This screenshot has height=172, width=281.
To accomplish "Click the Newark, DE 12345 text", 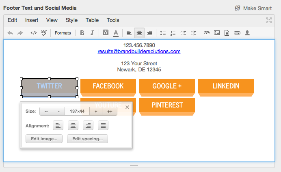I will [x=139, y=69].
